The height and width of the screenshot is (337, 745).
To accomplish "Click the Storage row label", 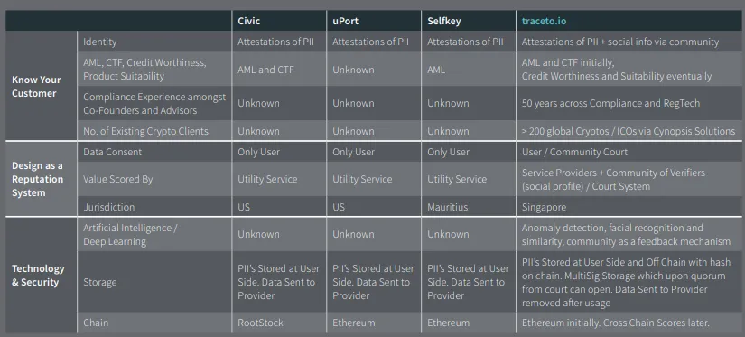I will coord(99,282).
